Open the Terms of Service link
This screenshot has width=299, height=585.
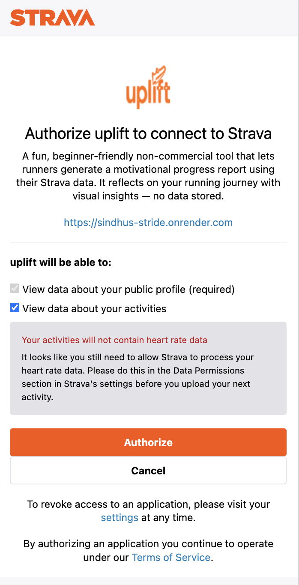171,557
